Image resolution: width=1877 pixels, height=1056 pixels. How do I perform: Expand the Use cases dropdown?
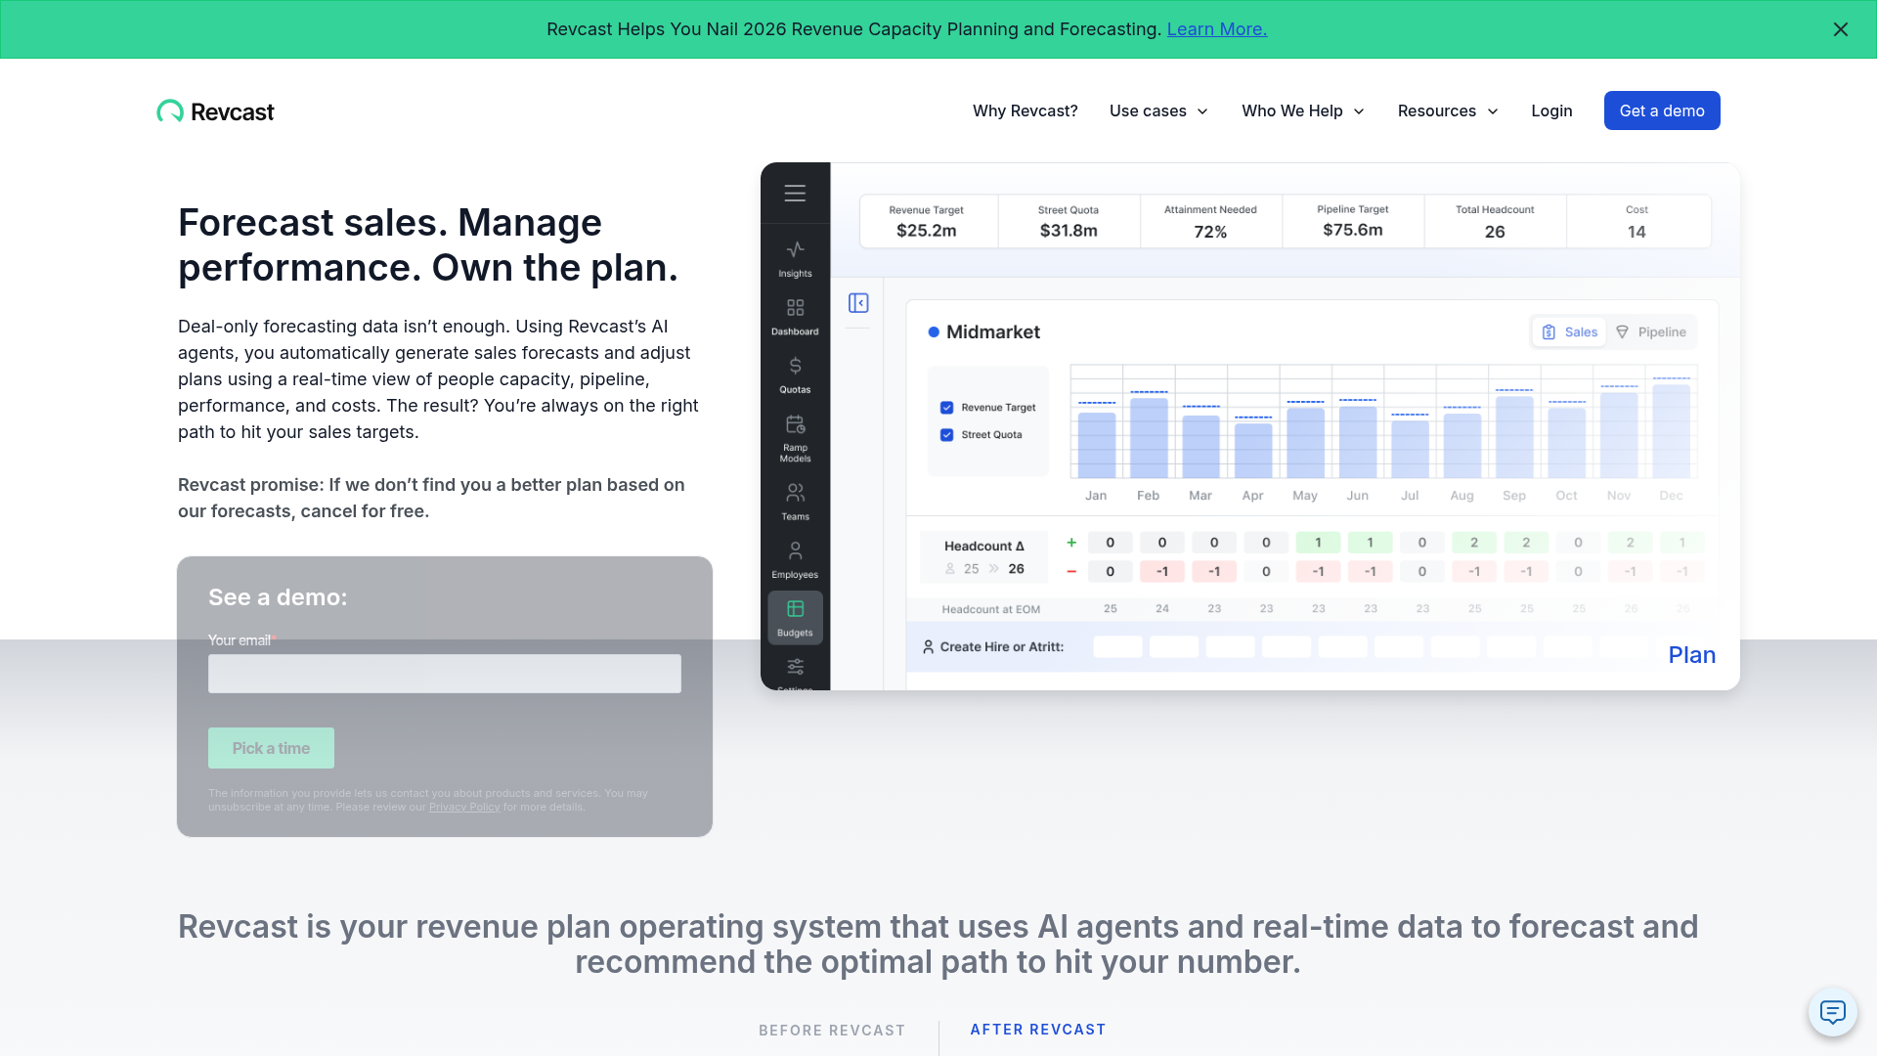pyautogui.click(x=1158, y=110)
